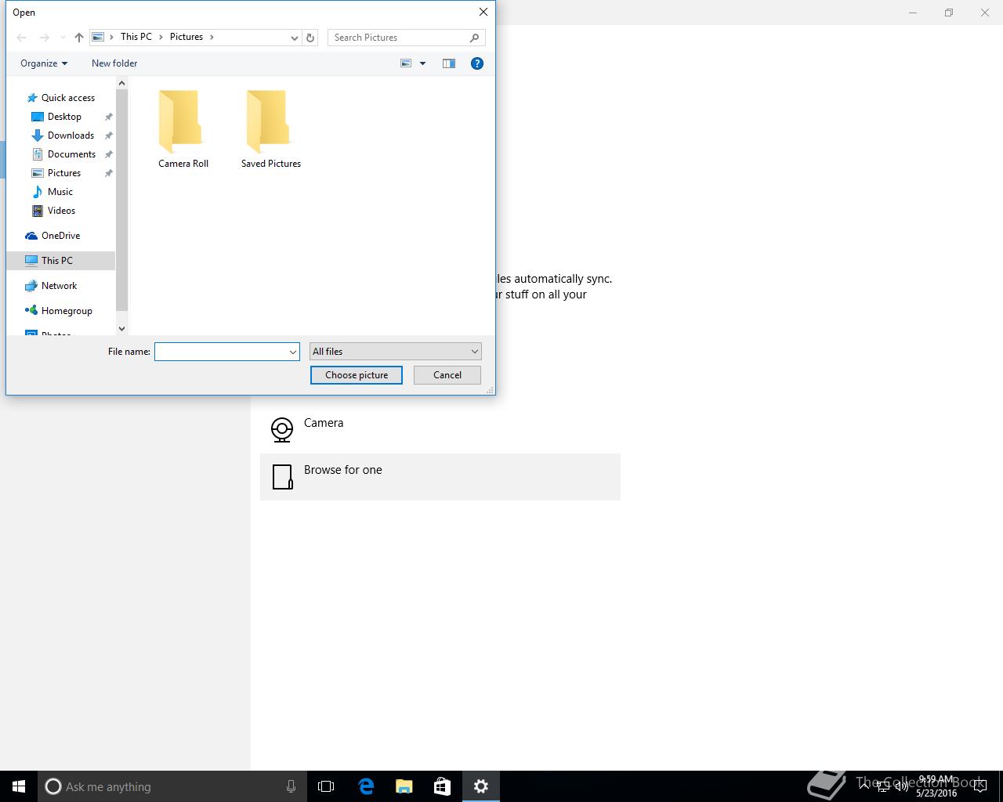Open the File name dropdown arrow
The image size is (1003, 802).
[293, 352]
